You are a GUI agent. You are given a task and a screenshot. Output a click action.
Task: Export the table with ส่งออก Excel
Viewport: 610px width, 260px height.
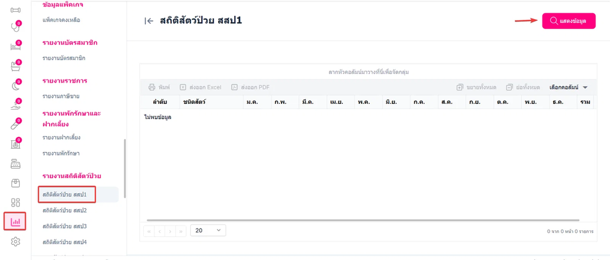[200, 87]
